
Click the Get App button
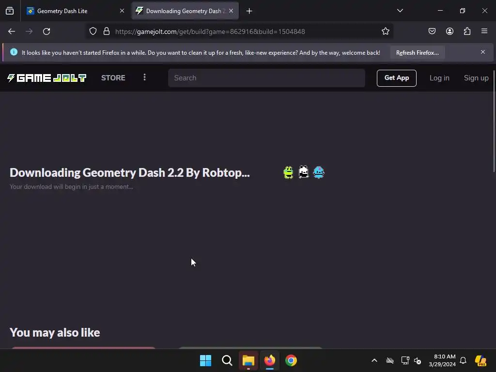point(396,78)
